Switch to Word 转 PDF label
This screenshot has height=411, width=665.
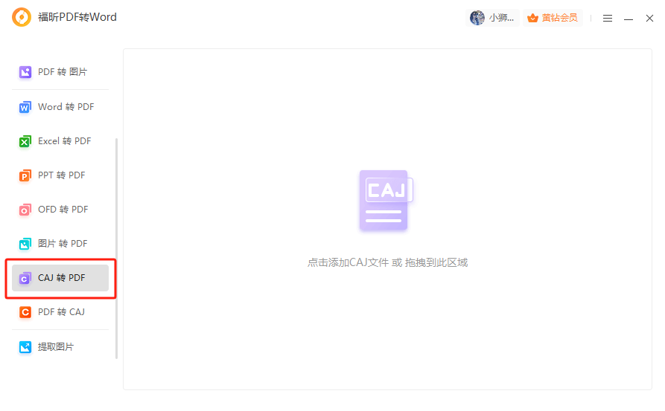66,107
